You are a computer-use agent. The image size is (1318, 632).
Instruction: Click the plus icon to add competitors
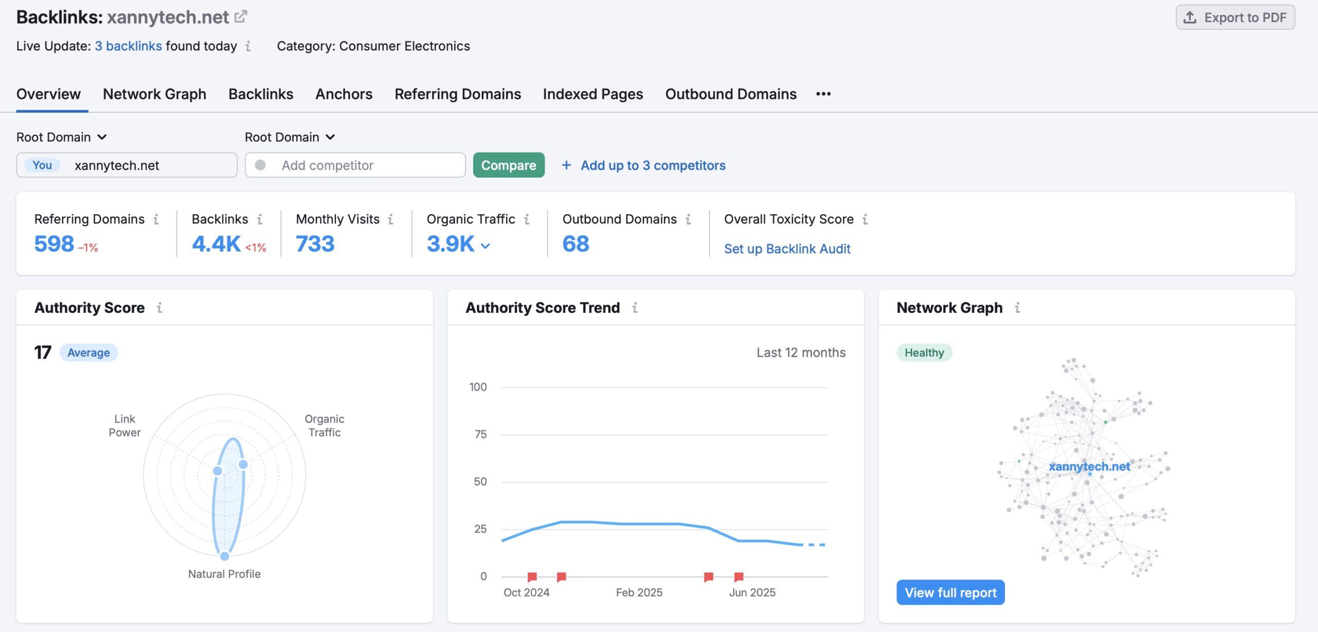pos(566,165)
